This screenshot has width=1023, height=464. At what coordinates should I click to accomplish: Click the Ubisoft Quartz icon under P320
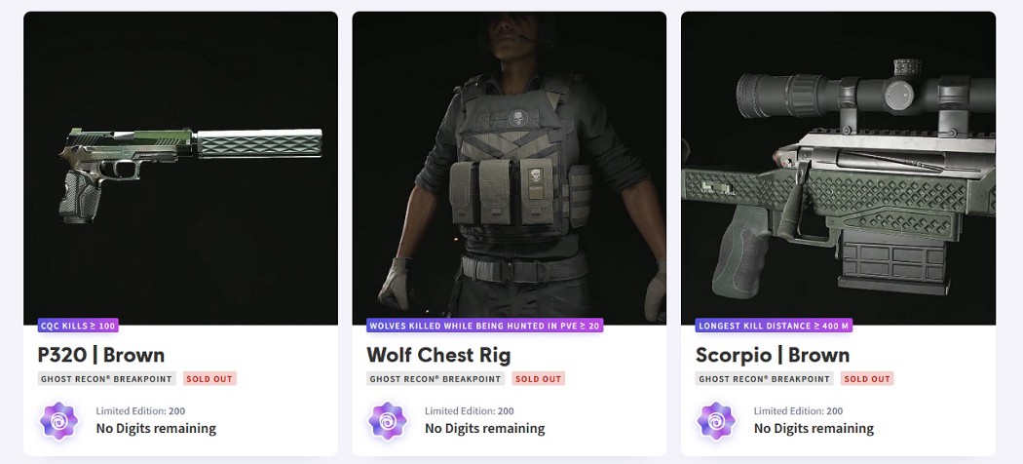[x=58, y=421]
